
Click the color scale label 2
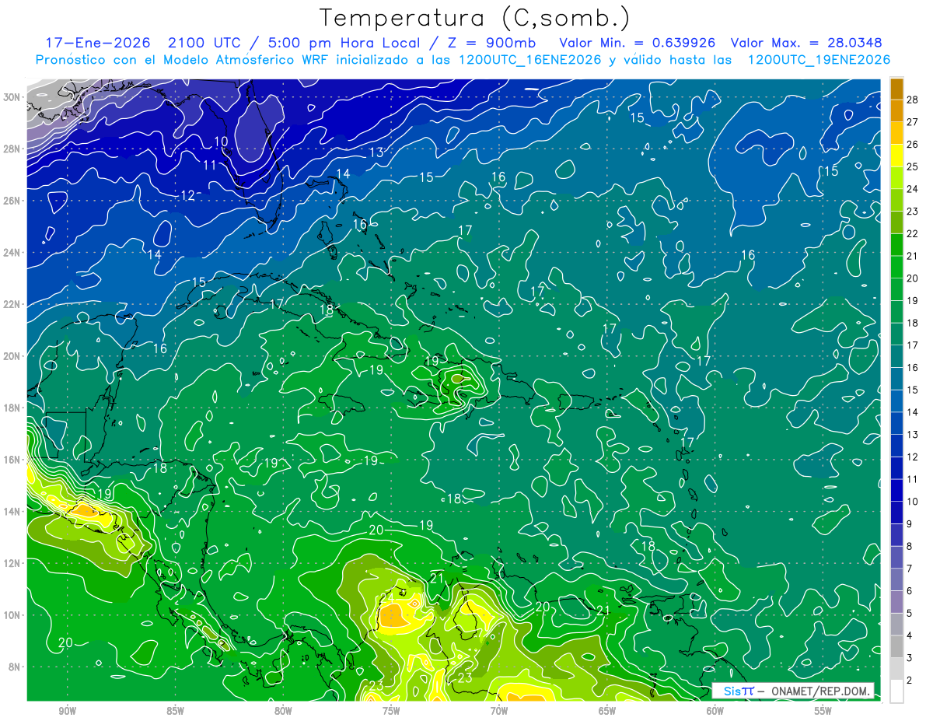click(x=910, y=681)
